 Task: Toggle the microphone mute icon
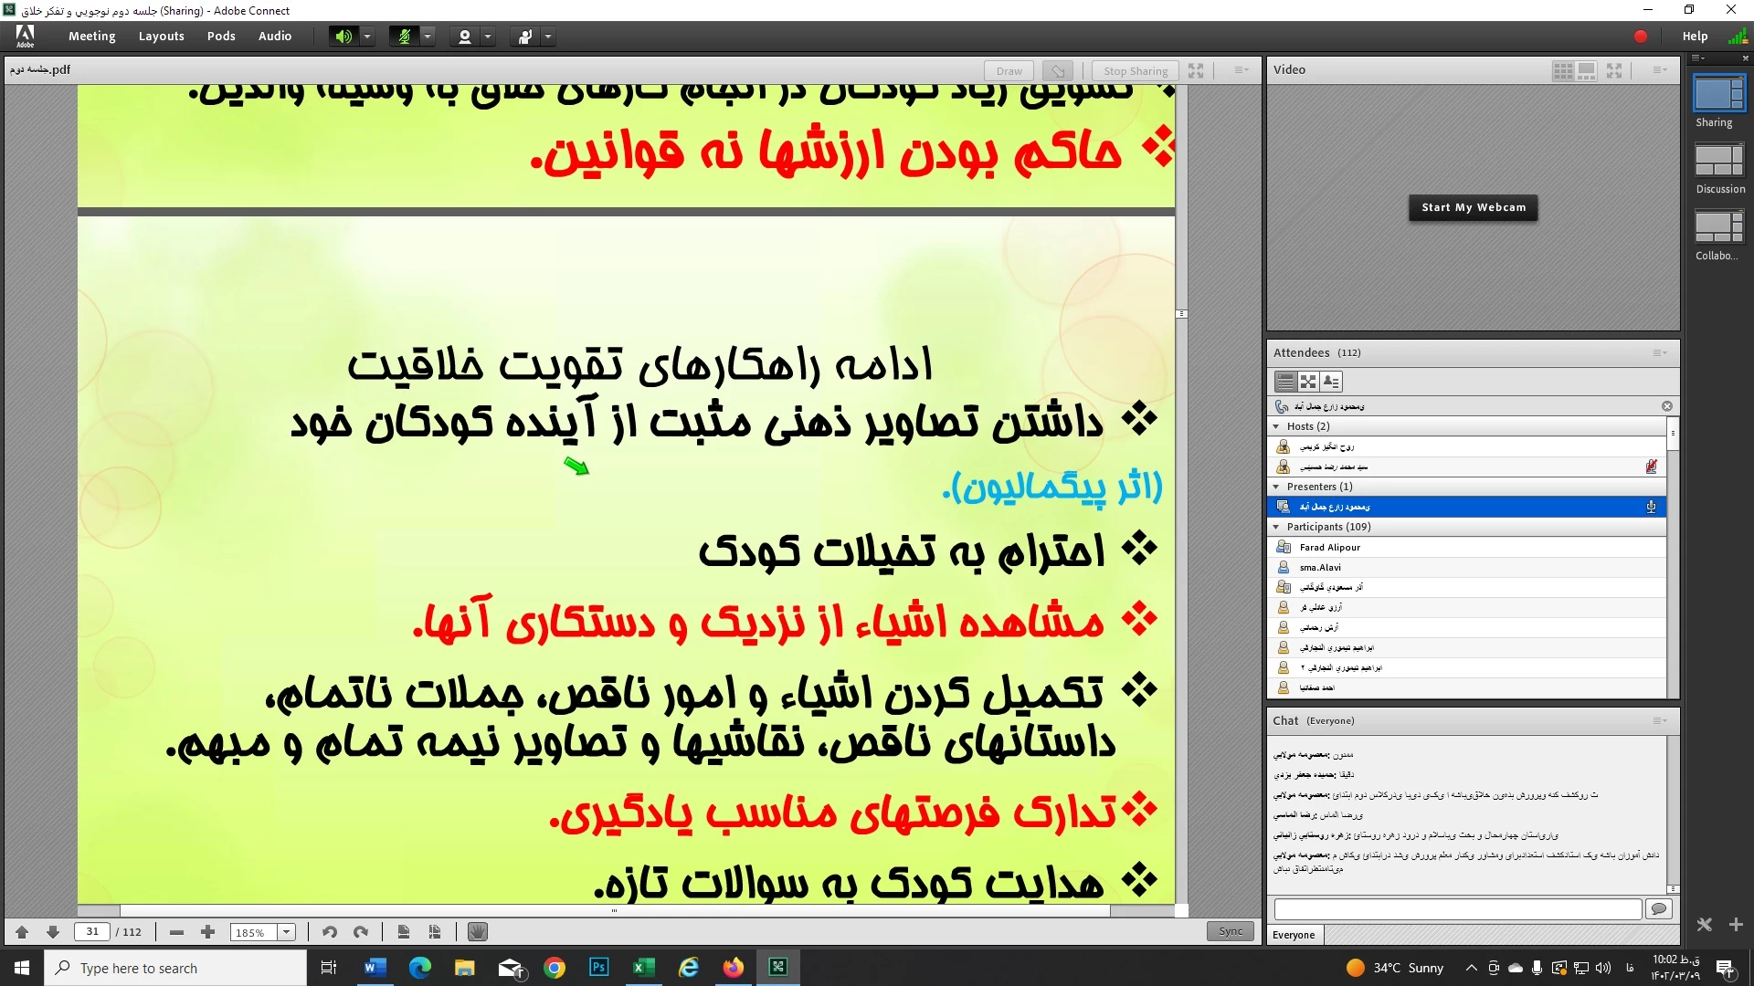(404, 37)
